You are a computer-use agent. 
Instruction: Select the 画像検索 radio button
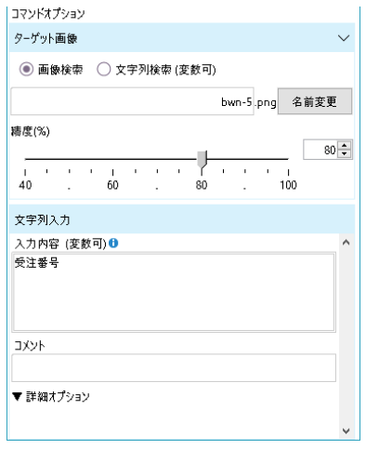pos(26,69)
